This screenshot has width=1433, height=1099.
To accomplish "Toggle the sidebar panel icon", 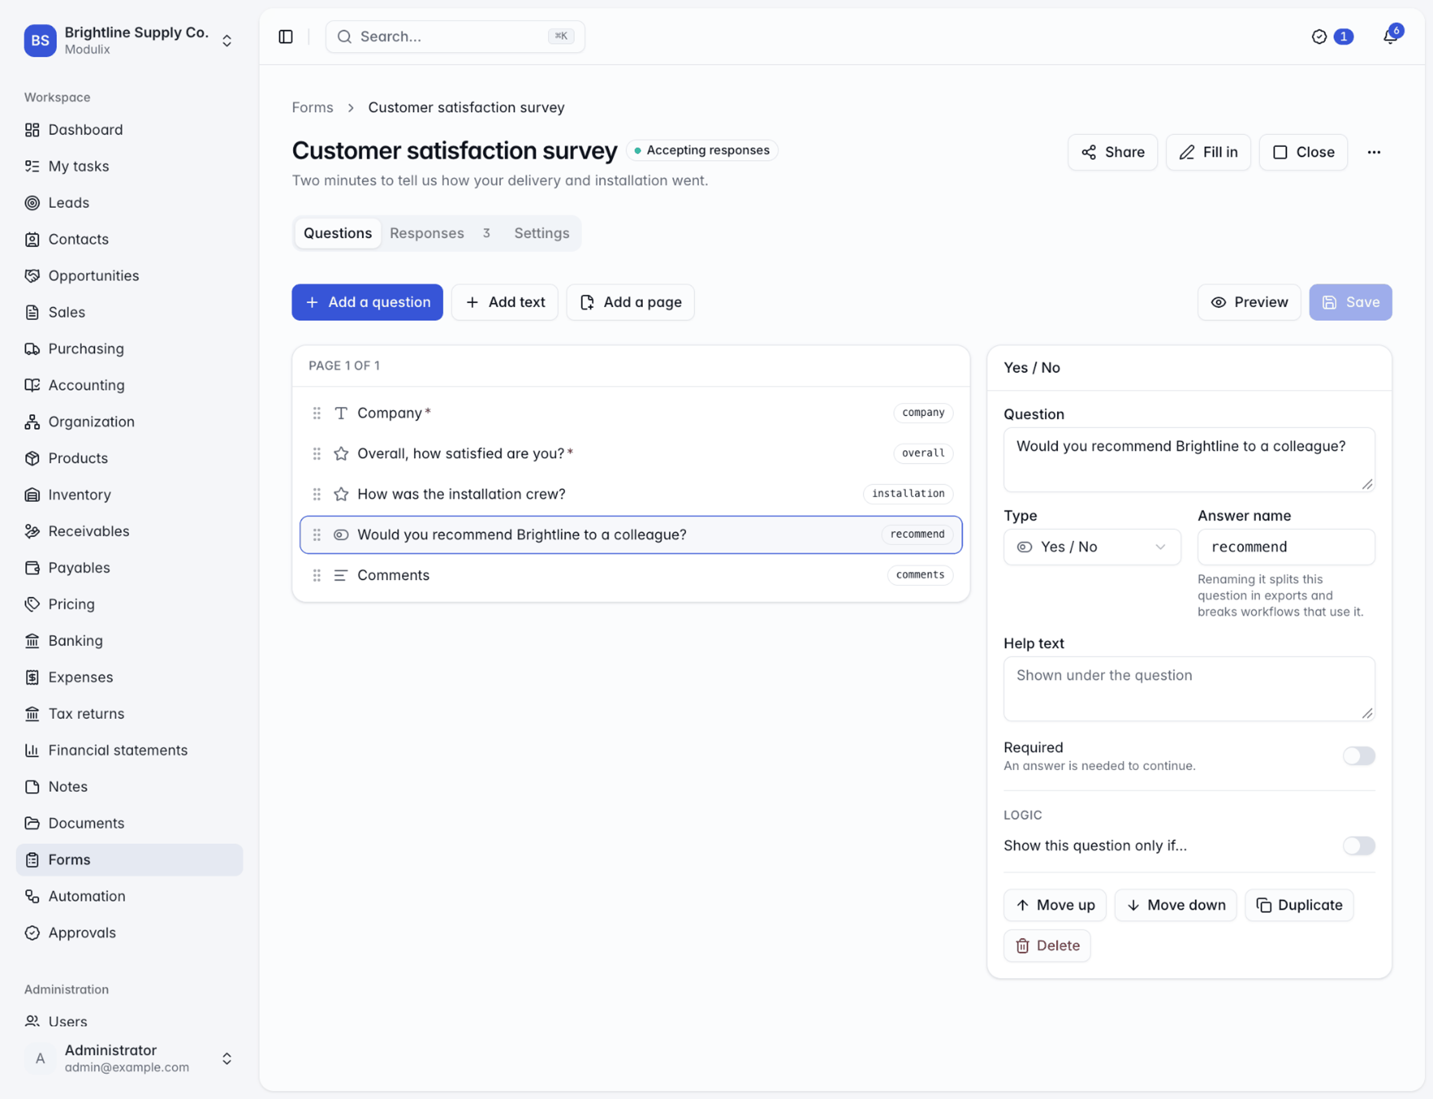I will click(x=285, y=37).
